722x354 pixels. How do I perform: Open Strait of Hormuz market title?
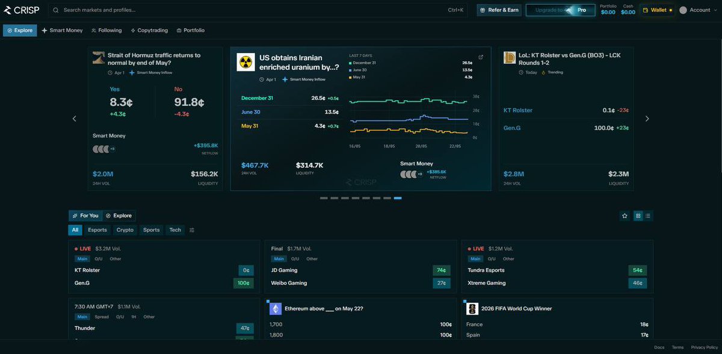pos(154,59)
